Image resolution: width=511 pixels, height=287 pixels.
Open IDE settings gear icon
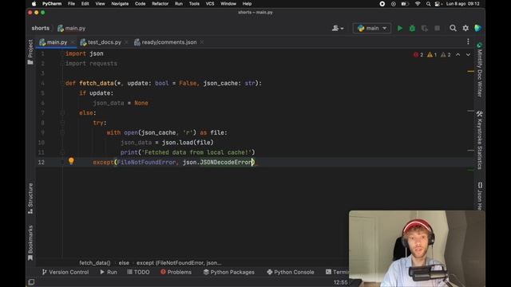(465, 29)
